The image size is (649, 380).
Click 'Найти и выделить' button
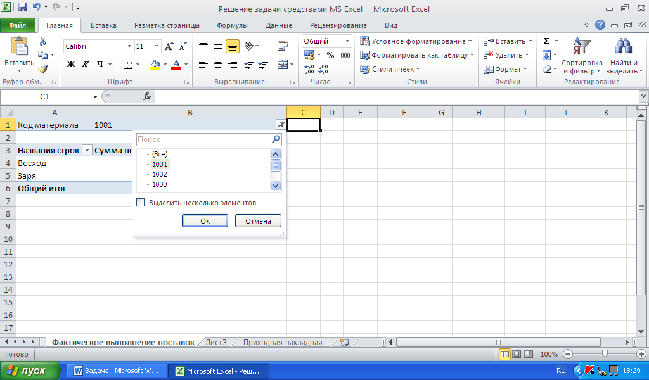coord(624,56)
